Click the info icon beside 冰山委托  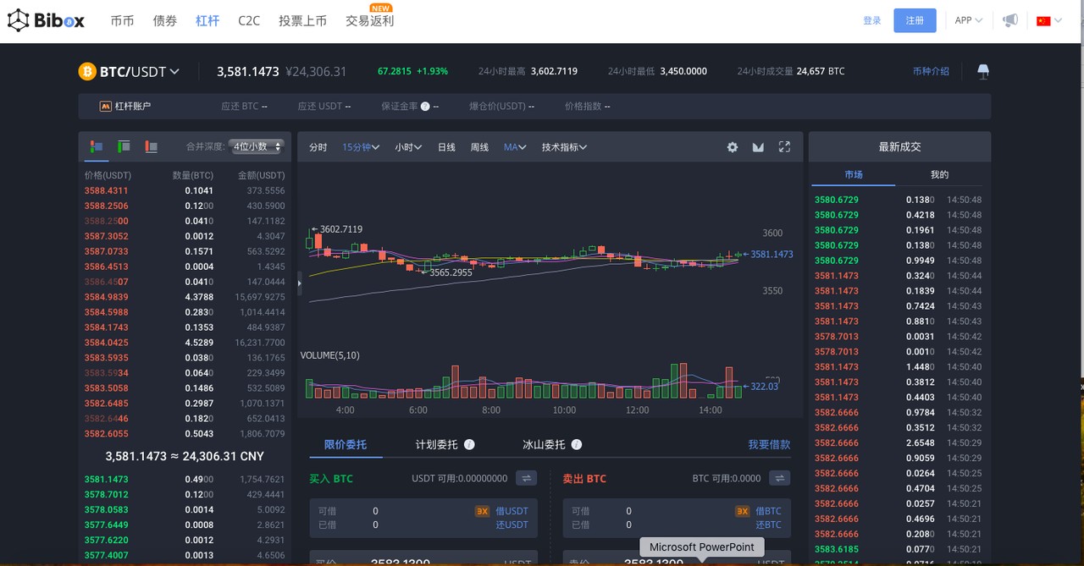577,444
